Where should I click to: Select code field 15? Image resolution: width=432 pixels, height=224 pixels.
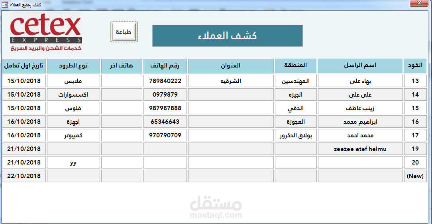(x=415, y=108)
